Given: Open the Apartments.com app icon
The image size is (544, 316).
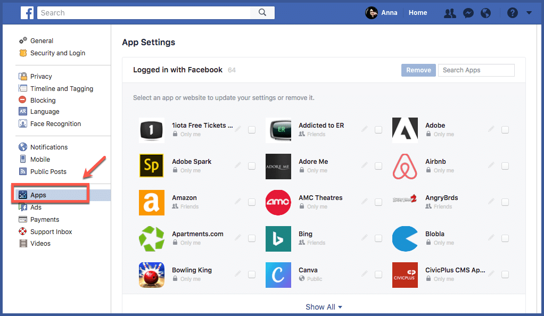Looking at the screenshot, I should [152, 239].
